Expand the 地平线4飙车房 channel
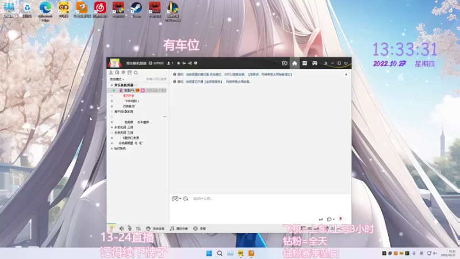 [x=112, y=112]
